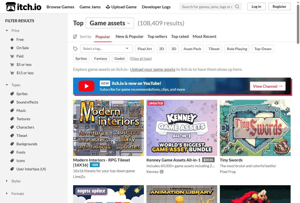Switch to Top sellers tab
Viewport: 300px width, 203px height.
tap(157, 36)
